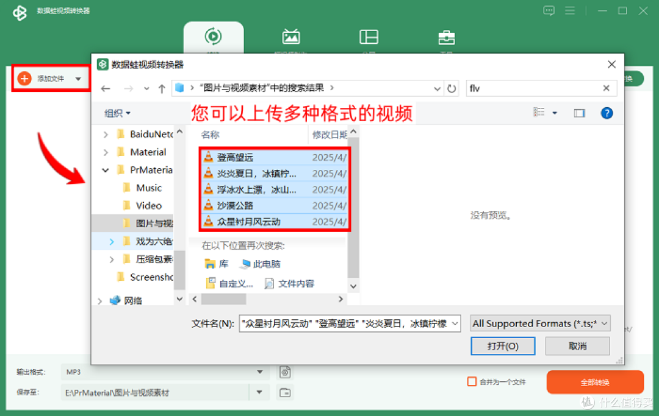Expand the Material folder node
The width and height of the screenshot is (659, 416).
[x=106, y=152]
